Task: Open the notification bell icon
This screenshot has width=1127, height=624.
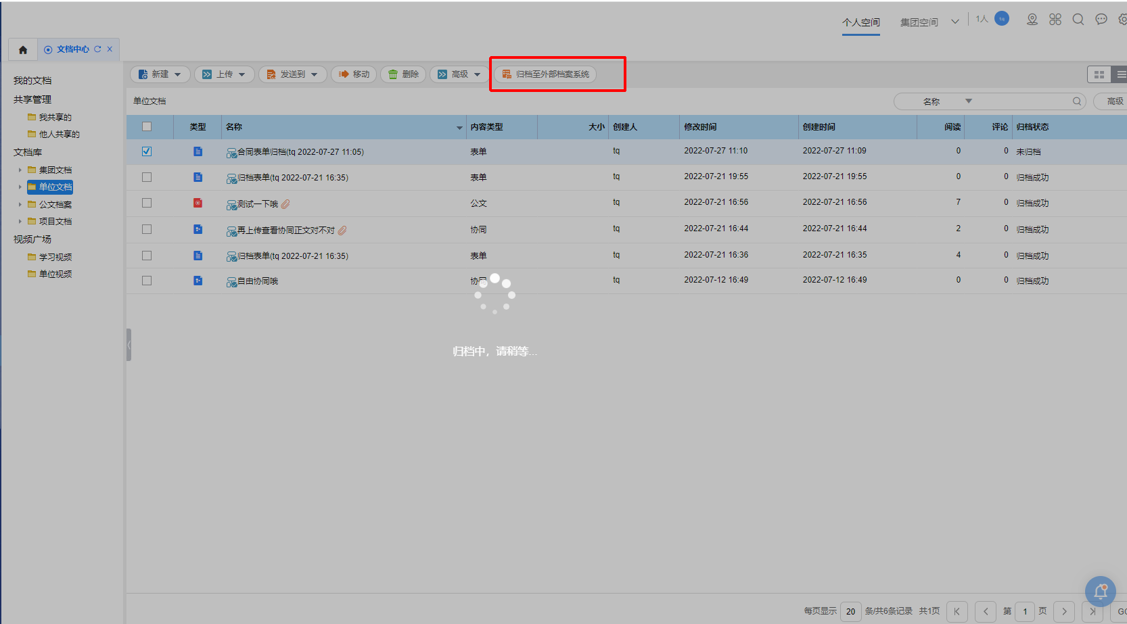Action: (1100, 592)
